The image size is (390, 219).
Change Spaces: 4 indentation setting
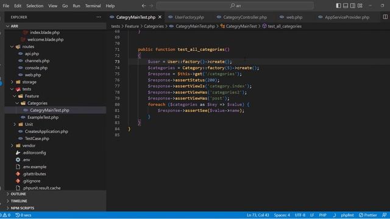pyautogui.click(x=282, y=215)
